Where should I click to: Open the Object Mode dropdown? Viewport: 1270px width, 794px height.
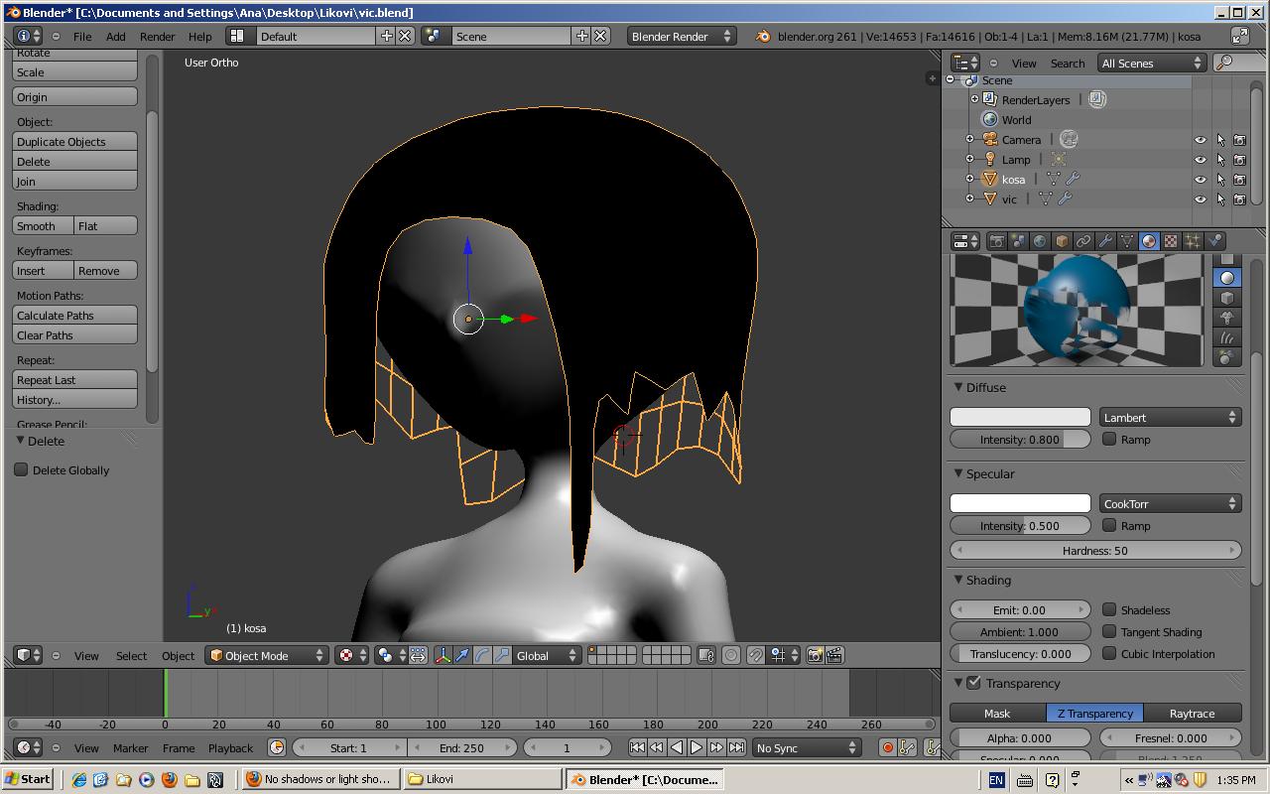(266, 655)
